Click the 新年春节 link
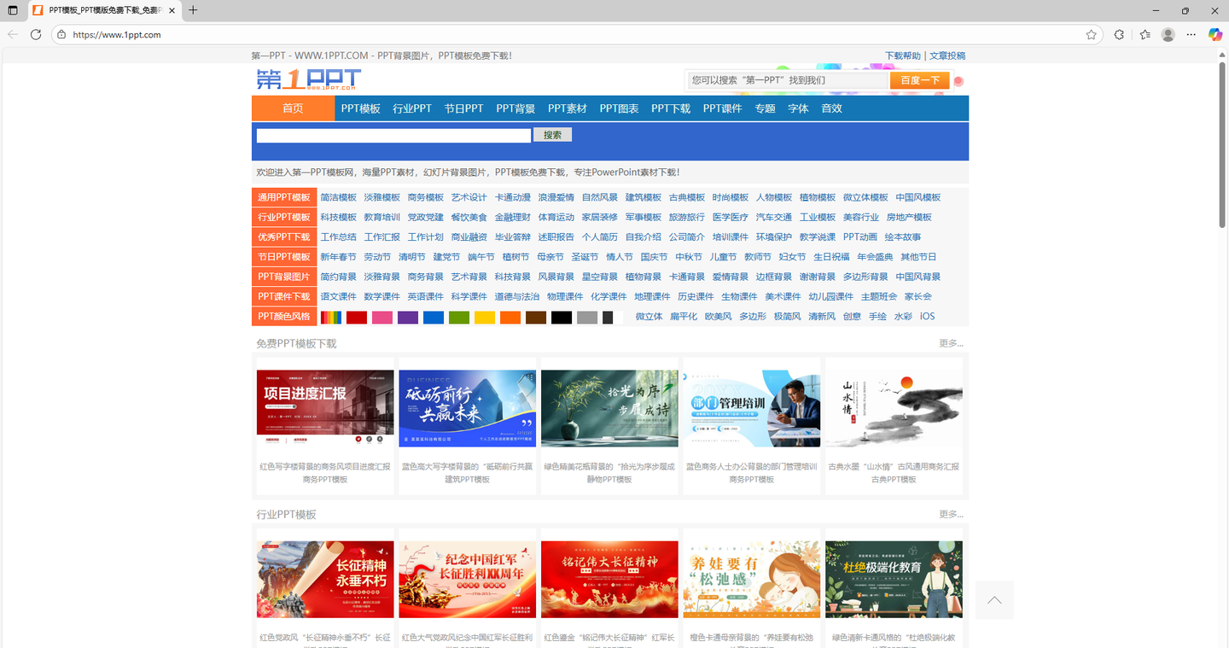 coord(339,257)
